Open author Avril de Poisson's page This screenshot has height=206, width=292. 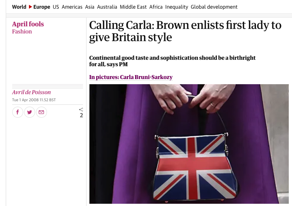pos(32,92)
